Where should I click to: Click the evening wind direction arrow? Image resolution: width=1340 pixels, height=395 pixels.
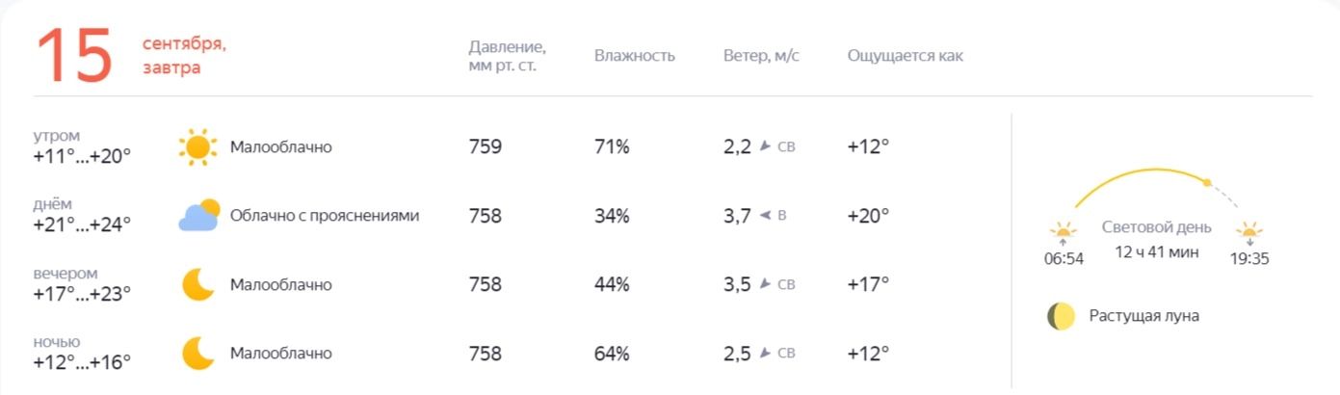tap(766, 284)
